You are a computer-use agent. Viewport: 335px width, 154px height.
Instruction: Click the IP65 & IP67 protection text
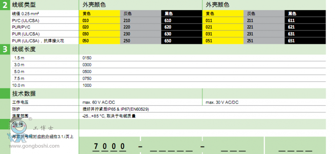116,109
